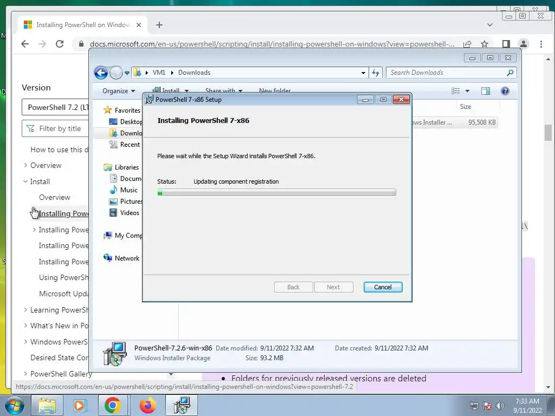Open Chrome's side panel icon
The image size is (555, 416).
coord(506,44)
